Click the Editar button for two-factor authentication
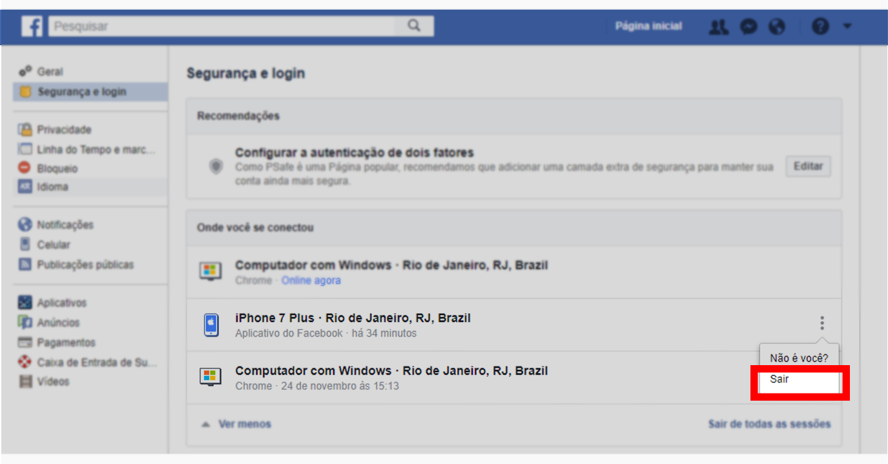Viewport: 888px width, 464px height. tap(809, 166)
